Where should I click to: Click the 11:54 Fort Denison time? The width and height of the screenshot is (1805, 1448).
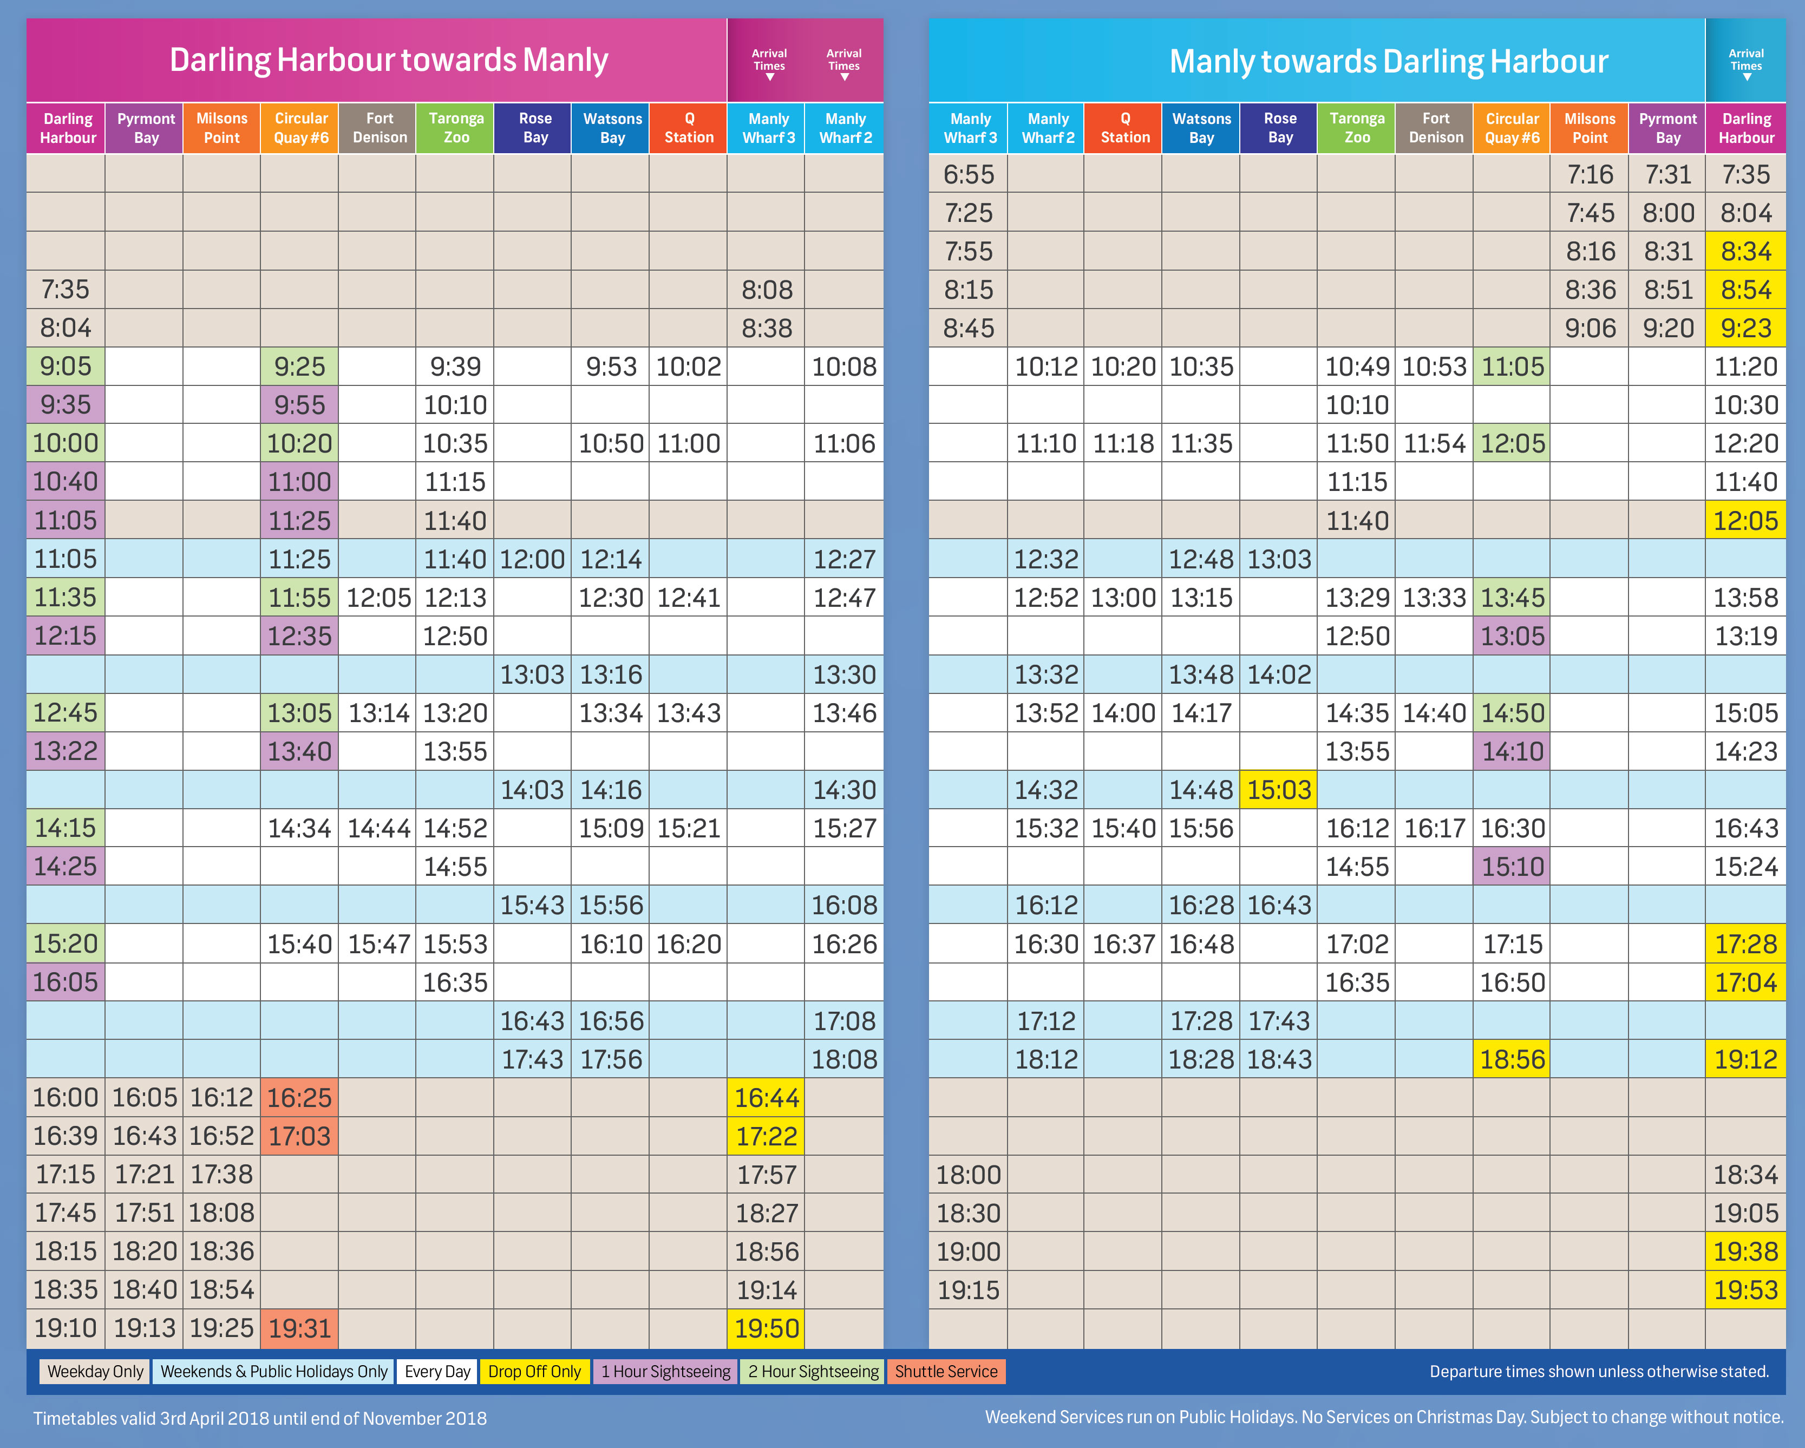tap(1435, 444)
